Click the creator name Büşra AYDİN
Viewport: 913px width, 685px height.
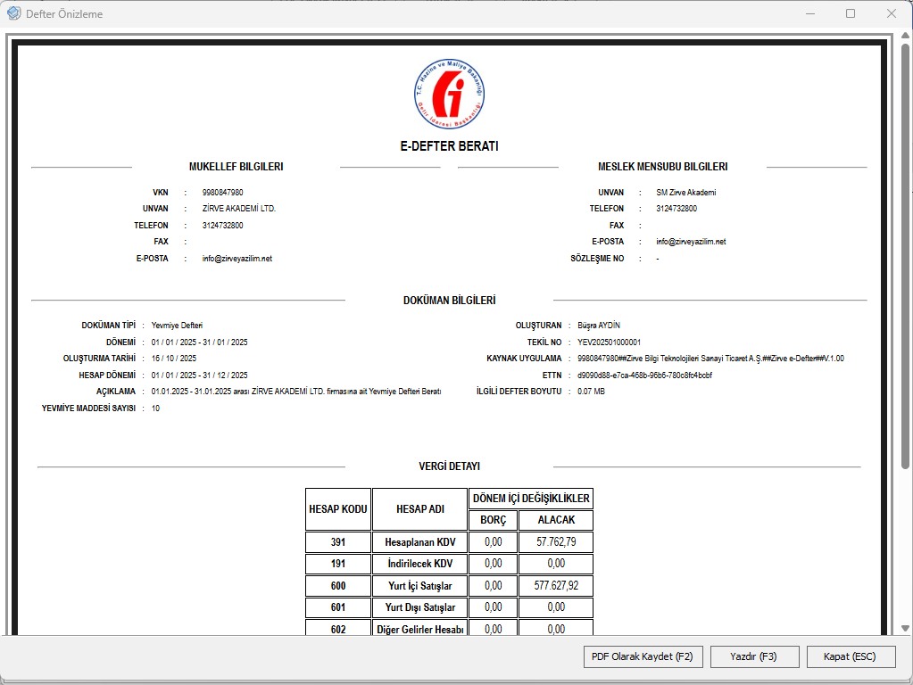pyautogui.click(x=599, y=326)
